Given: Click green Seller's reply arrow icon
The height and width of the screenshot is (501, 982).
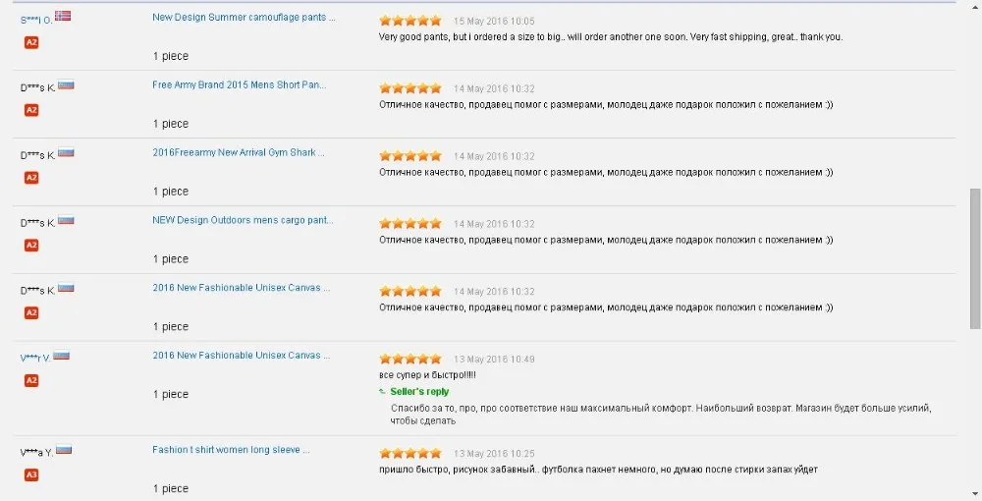Looking at the screenshot, I should (383, 391).
